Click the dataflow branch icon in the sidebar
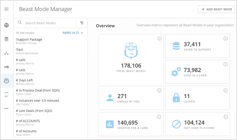 pos(6,53)
